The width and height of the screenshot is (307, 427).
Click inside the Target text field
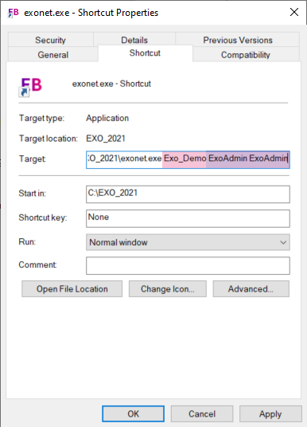tap(188, 160)
